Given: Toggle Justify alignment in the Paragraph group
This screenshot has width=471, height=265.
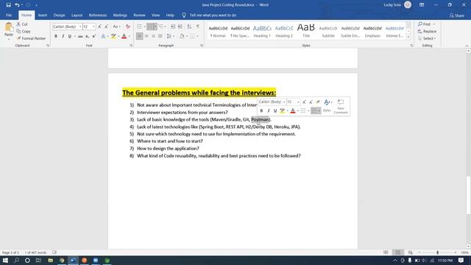Looking at the screenshot, I should point(160,36).
